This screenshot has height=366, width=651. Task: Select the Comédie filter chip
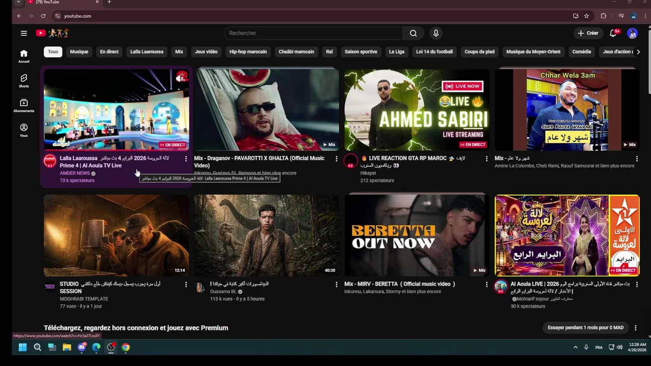581,52
